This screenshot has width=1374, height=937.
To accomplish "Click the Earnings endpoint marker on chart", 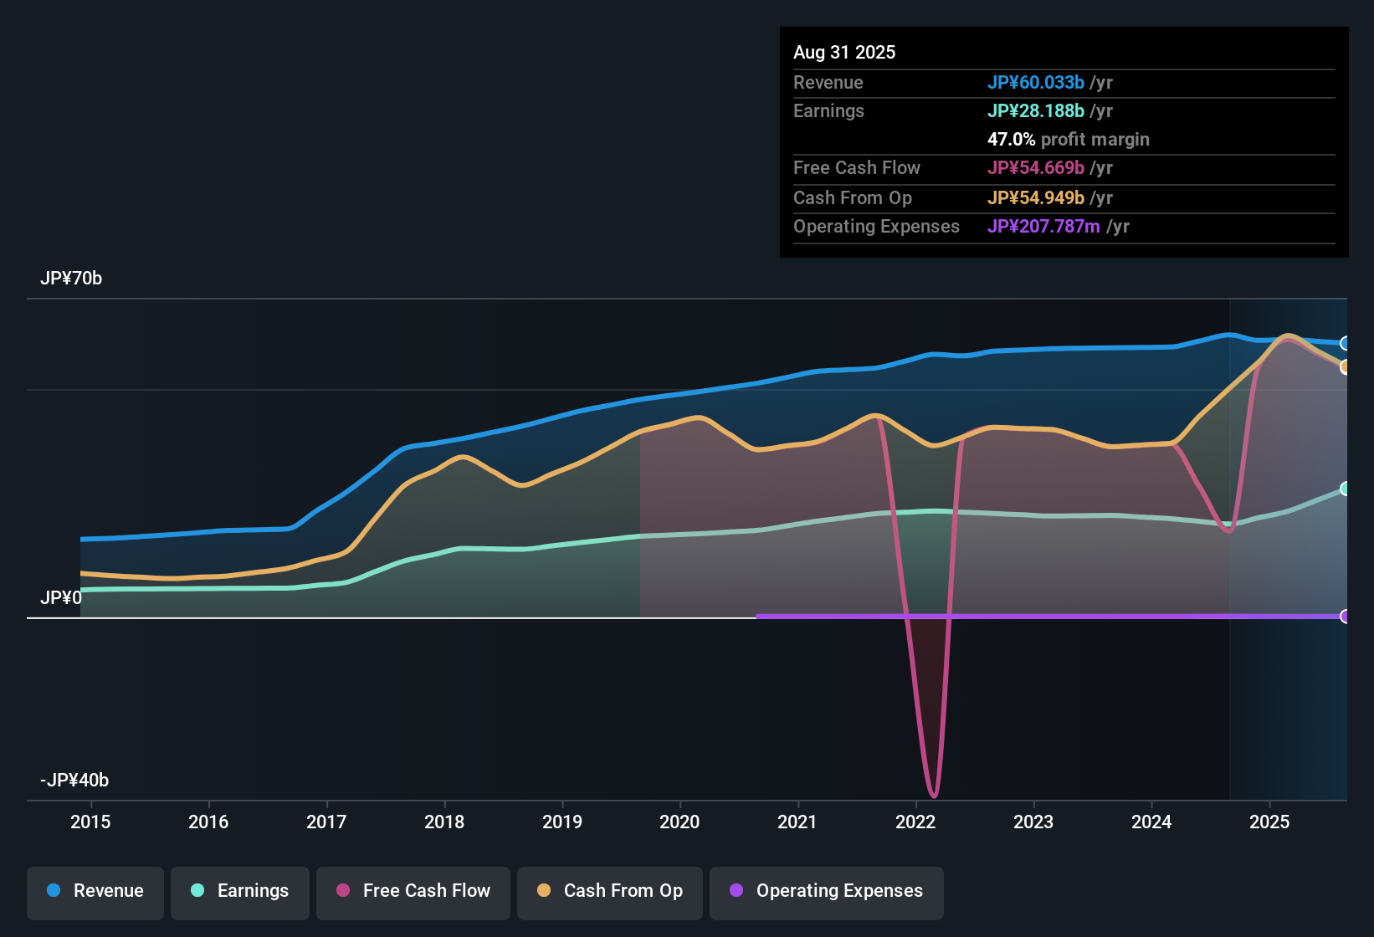I will coord(1345,489).
